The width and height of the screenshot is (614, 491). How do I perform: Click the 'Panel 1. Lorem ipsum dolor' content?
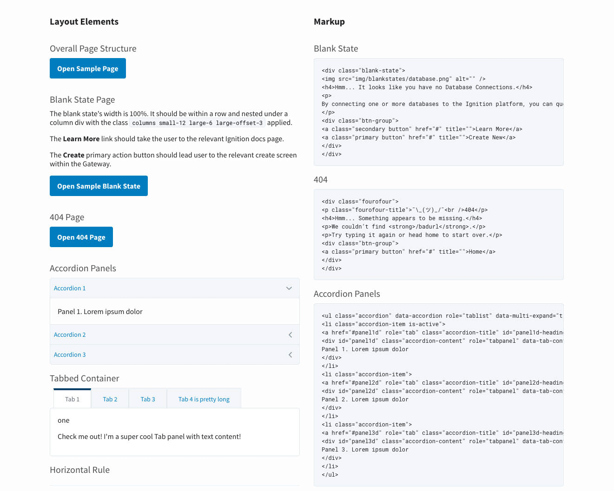pyautogui.click(x=100, y=312)
